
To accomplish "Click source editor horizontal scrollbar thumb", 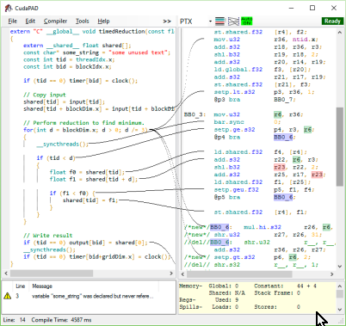I will 52,274.
